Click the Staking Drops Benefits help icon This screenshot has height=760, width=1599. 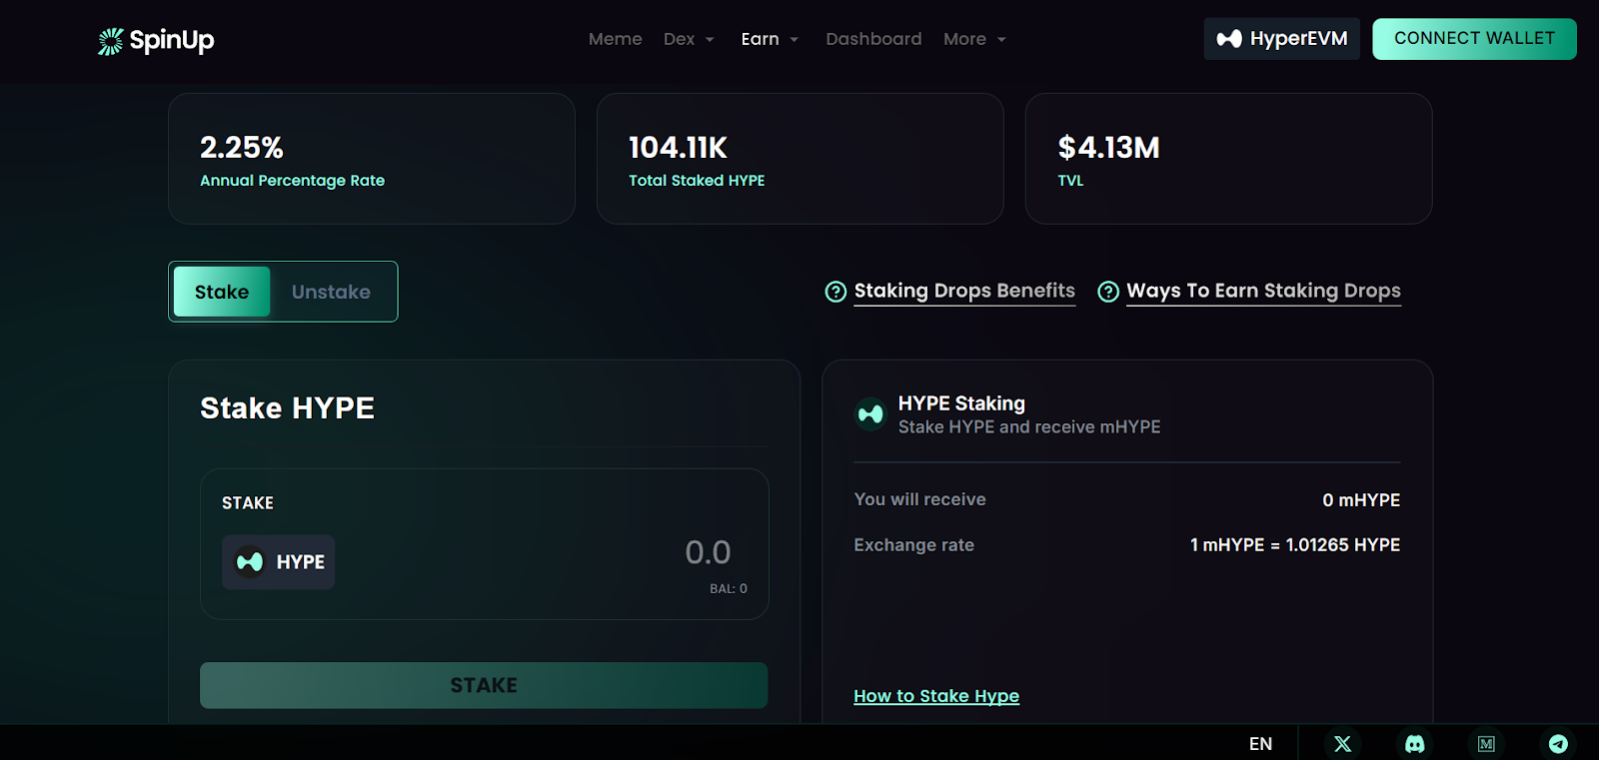point(835,292)
